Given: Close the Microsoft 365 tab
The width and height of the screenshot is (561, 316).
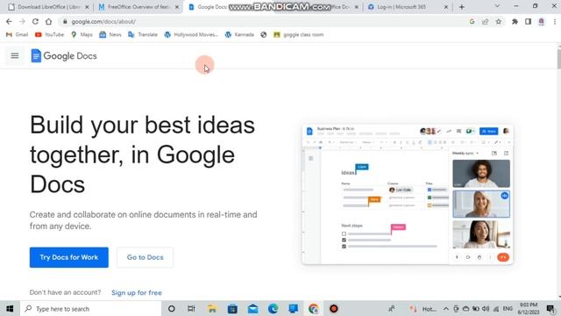Looking at the screenshot, I should click(x=446, y=7).
